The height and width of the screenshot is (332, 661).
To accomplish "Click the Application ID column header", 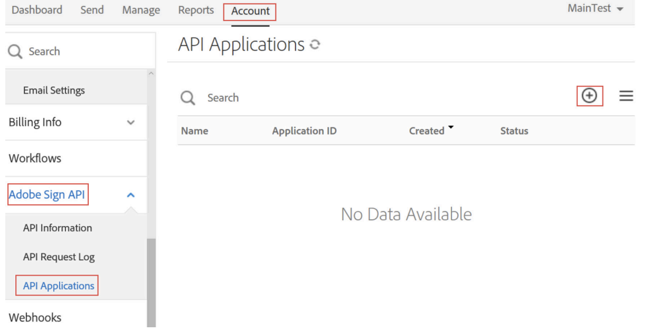I will point(304,131).
